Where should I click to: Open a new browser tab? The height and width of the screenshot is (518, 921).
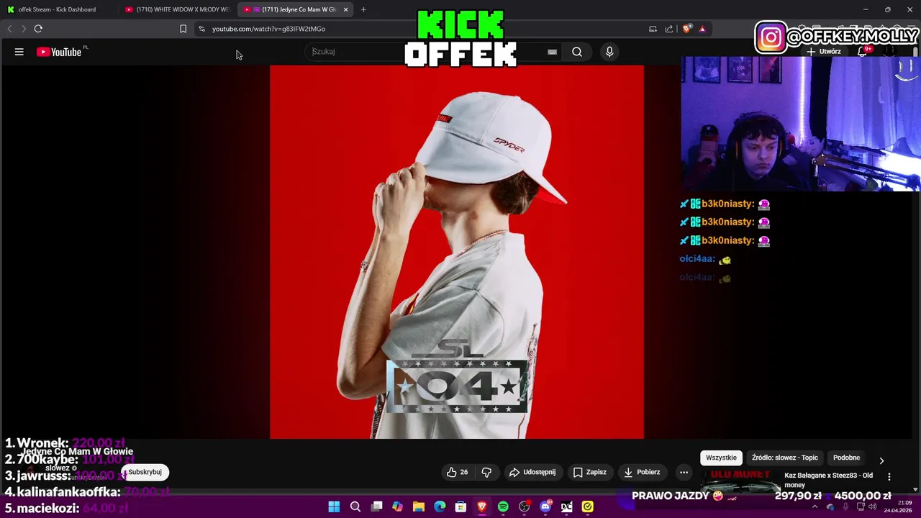363,9
